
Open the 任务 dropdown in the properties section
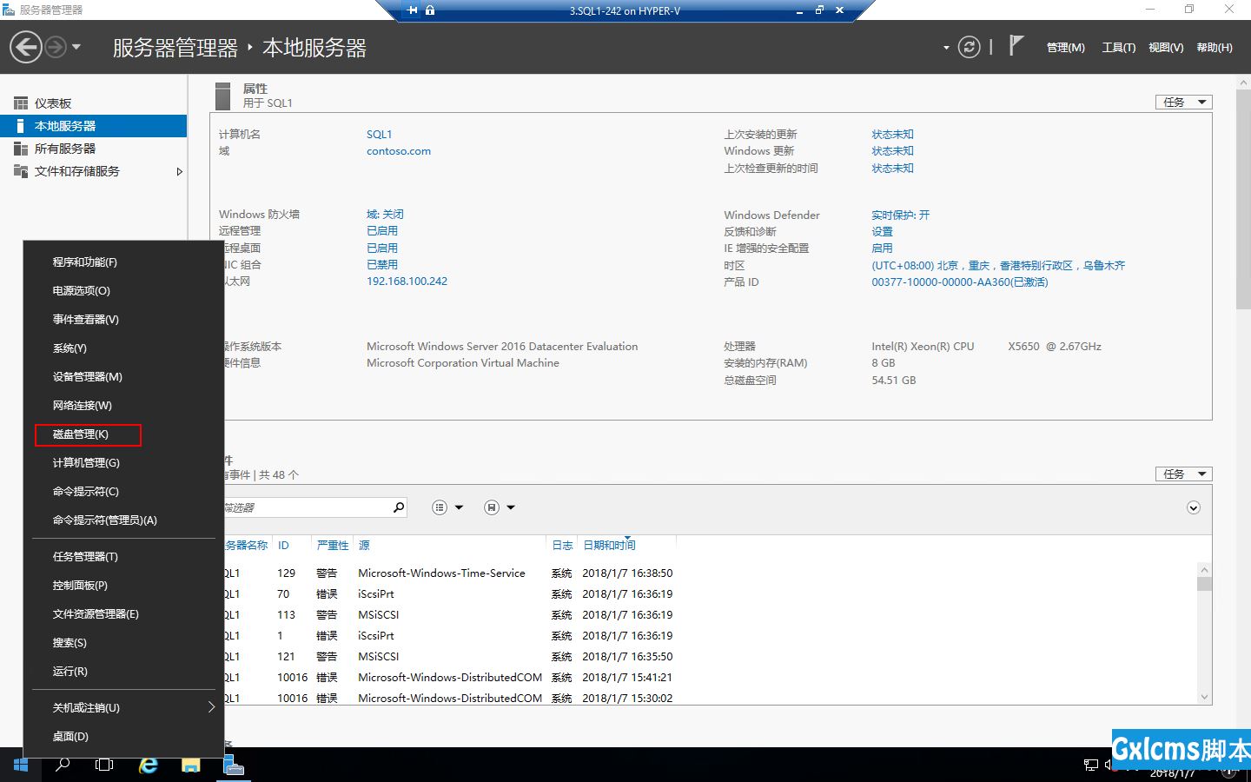pyautogui.click(x=1183, y=103)
